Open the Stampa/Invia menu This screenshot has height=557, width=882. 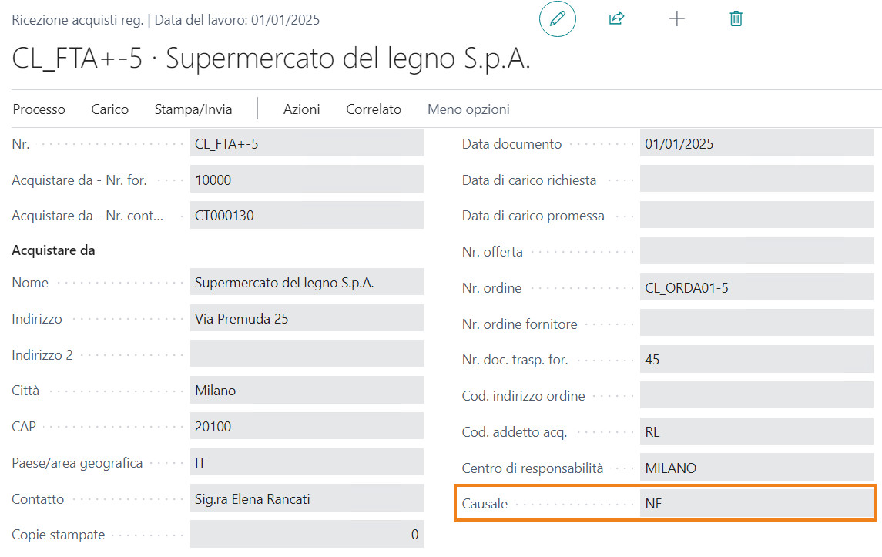[x=193, y=109]
